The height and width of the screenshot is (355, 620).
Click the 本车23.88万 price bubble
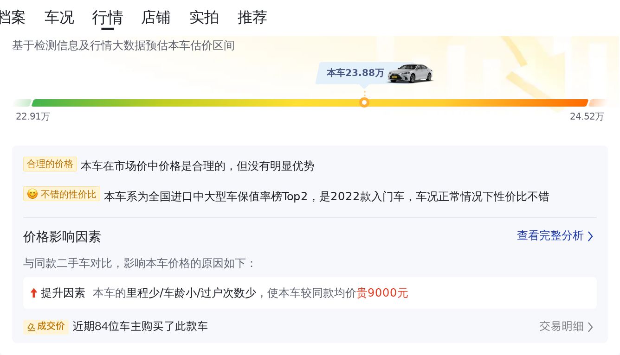tap(355, 73)
